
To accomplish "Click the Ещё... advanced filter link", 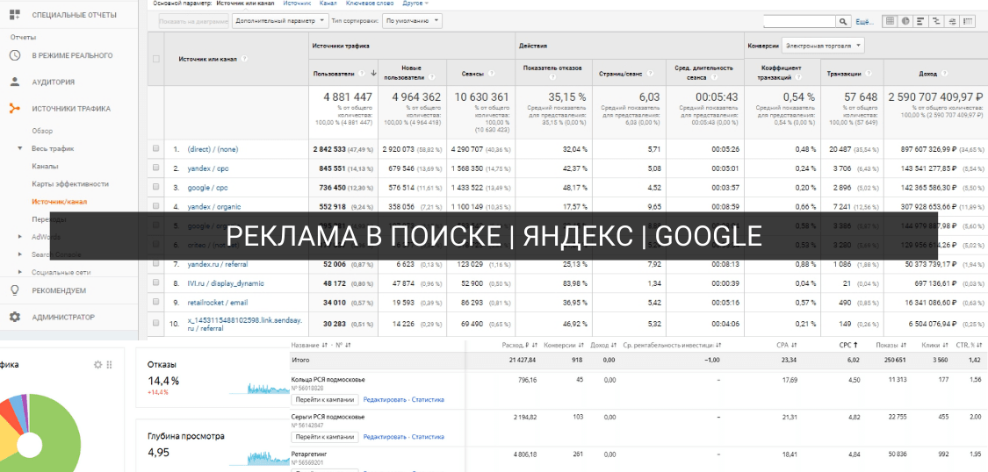I will pos(864,21).
